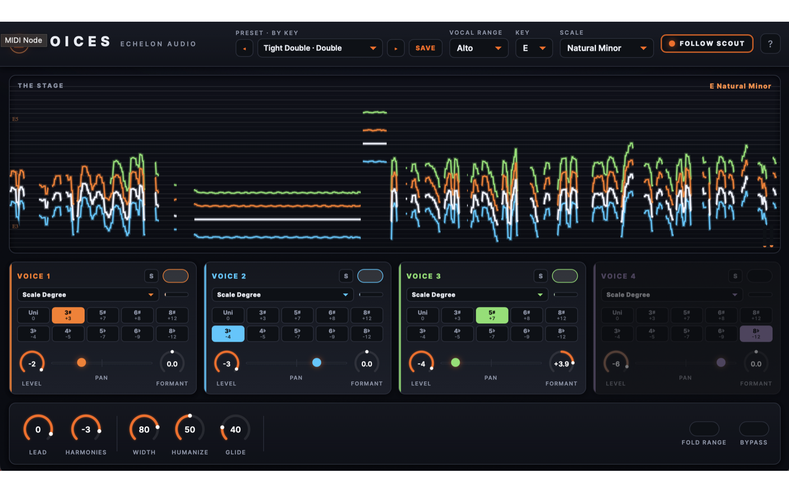Go to next preset arrow

click(x=395, y=48)
